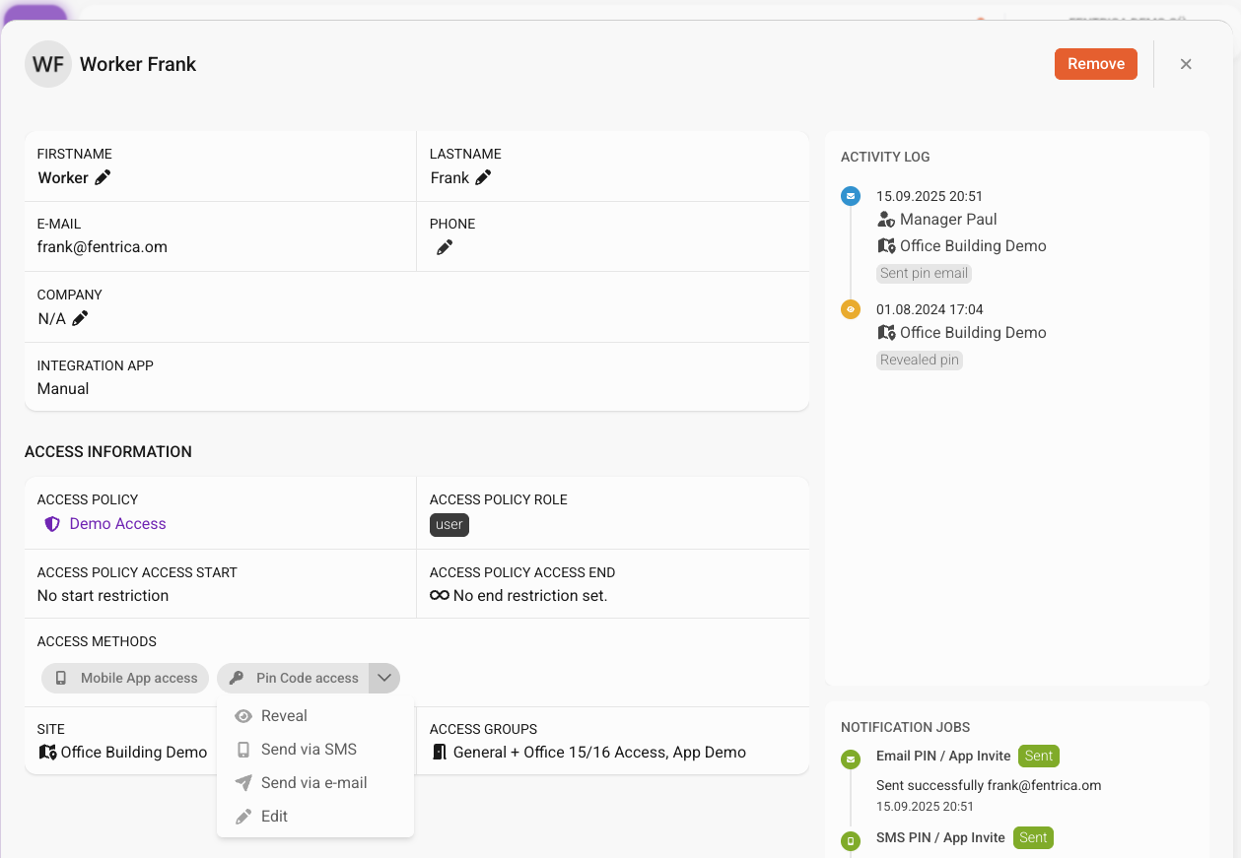Click the phone field edit pencil
Image resolution: width=1241 pixels, height=858 pixels.
tap(445, 248)
